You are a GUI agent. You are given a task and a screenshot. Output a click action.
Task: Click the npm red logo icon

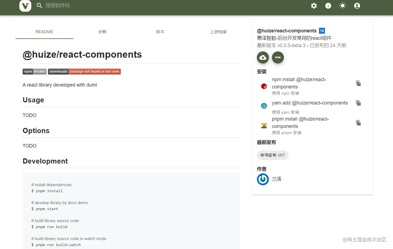(264, 86)
